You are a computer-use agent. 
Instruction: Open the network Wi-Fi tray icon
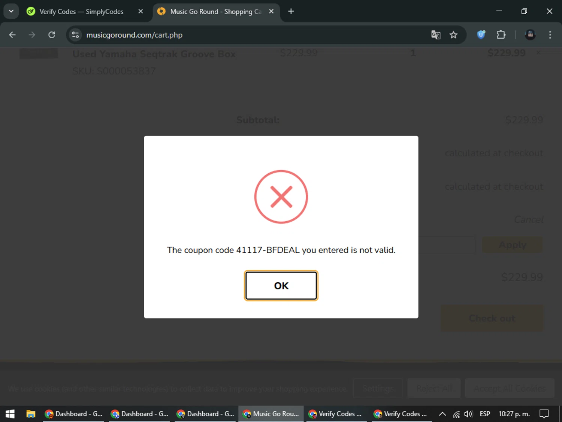point(456,414)
